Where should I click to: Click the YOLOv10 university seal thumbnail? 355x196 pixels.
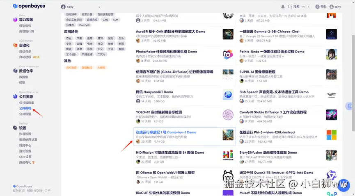(228, 115)
